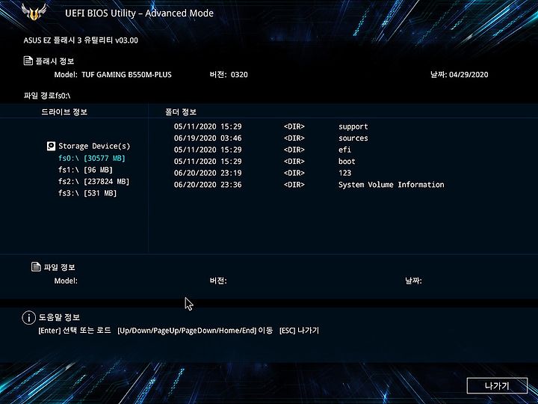
Task: Select drive fs1:\ [96 MB]
Action: point(85,170)
